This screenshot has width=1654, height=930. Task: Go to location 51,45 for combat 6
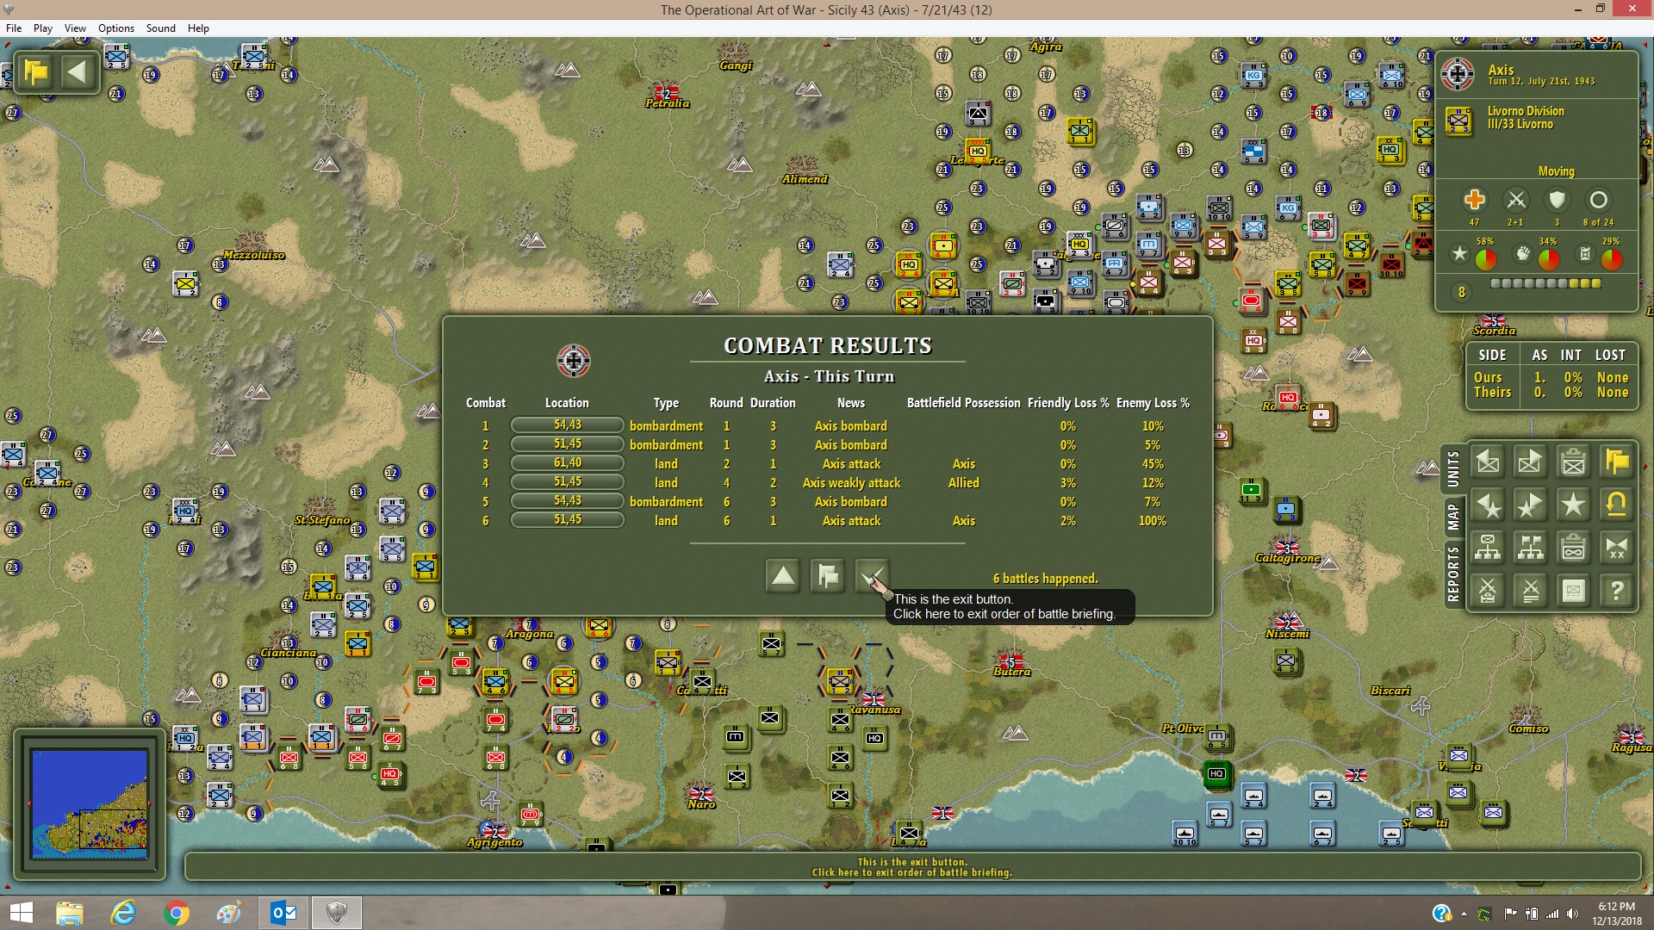pyautogui.click(x=568, y=520)
